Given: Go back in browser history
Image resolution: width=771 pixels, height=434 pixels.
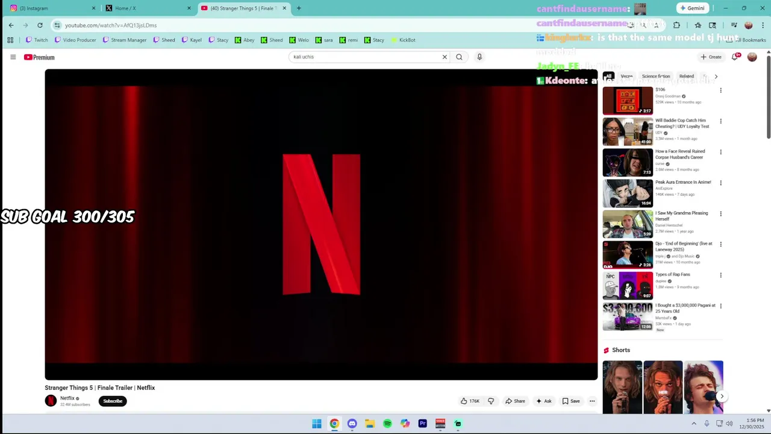Looking at the screenshot, I should [11, 25].
